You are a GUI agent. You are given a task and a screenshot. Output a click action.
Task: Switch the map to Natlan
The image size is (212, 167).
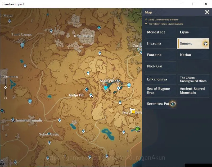[193, 55]
